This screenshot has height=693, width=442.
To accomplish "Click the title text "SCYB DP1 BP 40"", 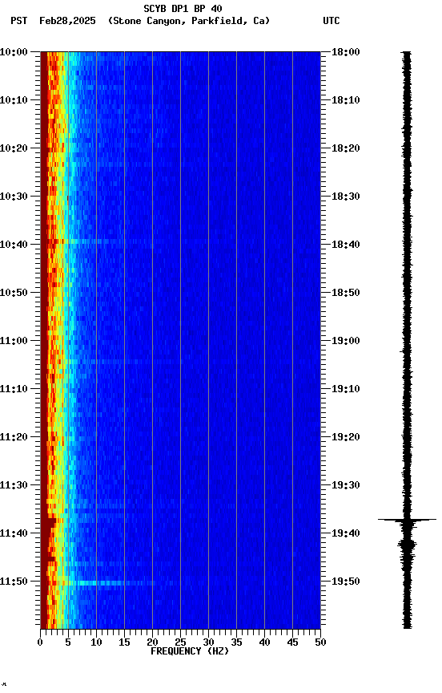I will [183, 8].
